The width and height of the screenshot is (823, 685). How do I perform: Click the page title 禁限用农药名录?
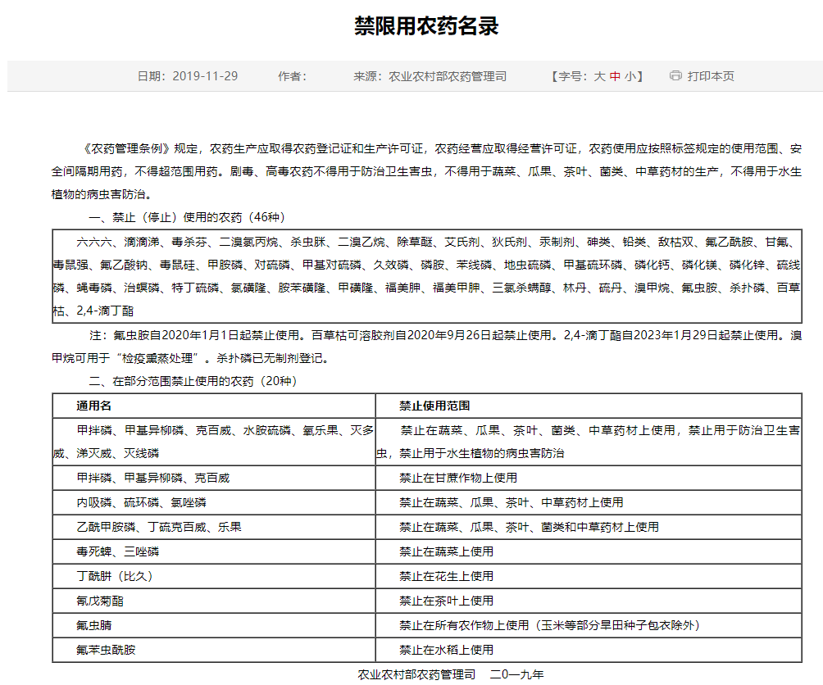pos(411,24)
